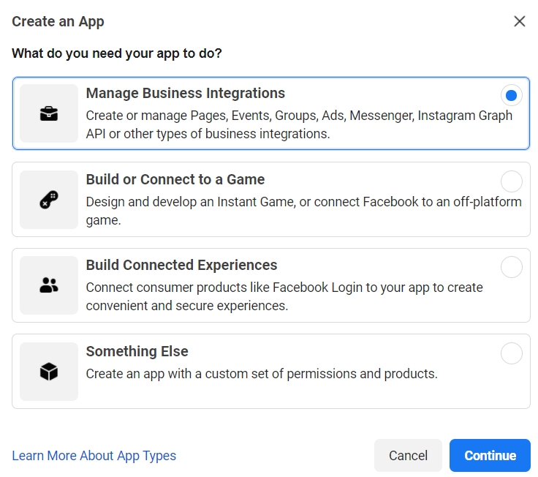Click the cube icon for Something Else
The height and width of the screenshot is (477, 538).
49,372
